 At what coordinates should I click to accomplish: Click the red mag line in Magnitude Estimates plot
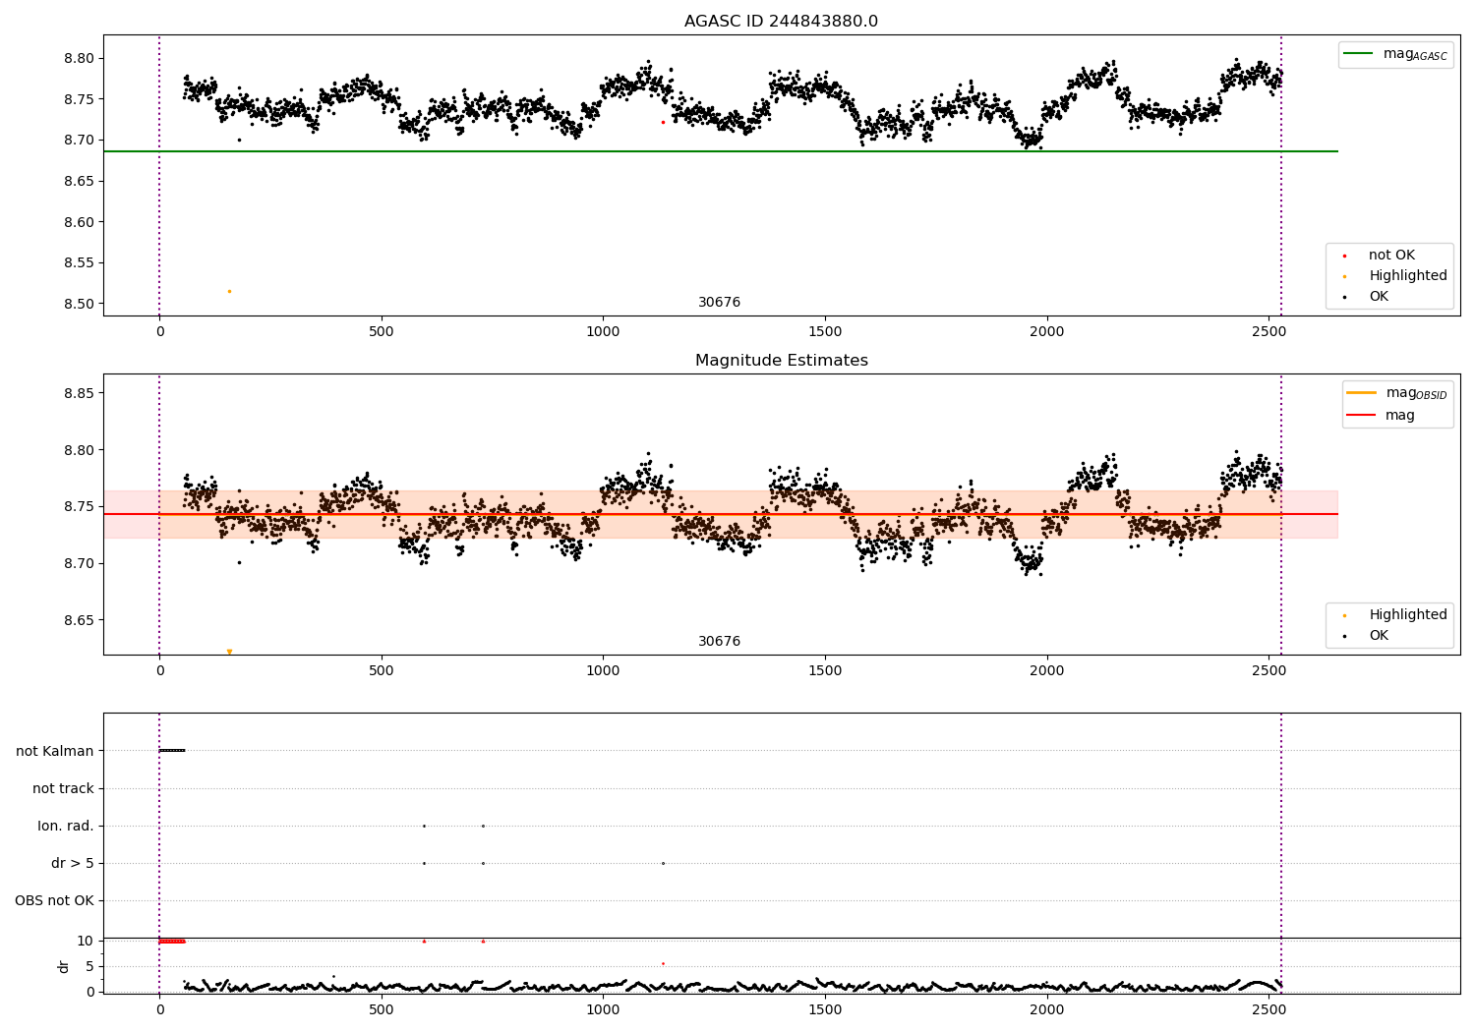point(720,514)
